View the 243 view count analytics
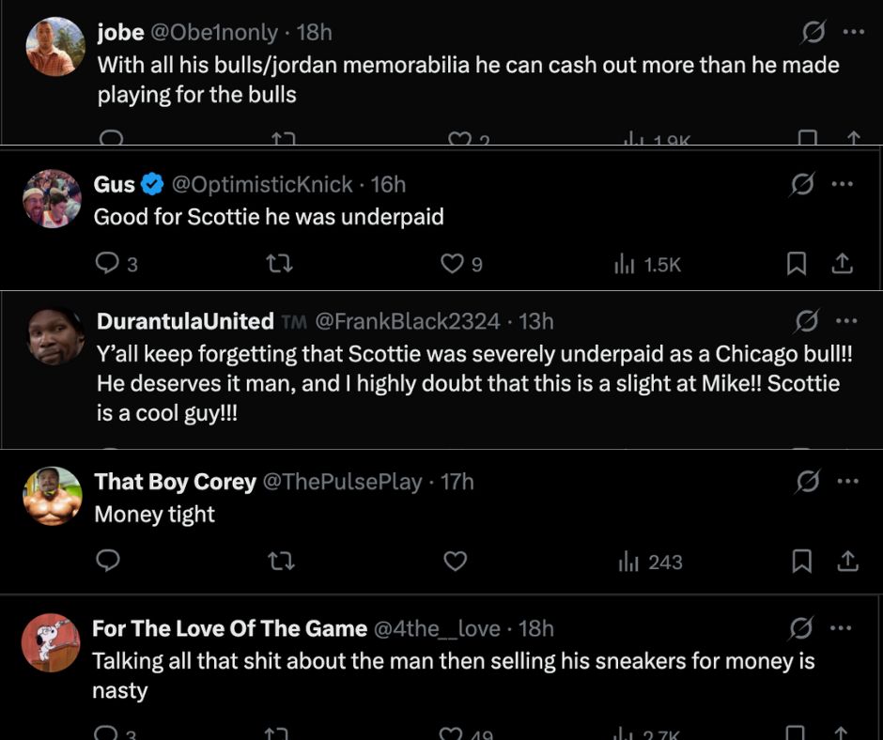Screen dimensions: 883x740 (650, 562)
